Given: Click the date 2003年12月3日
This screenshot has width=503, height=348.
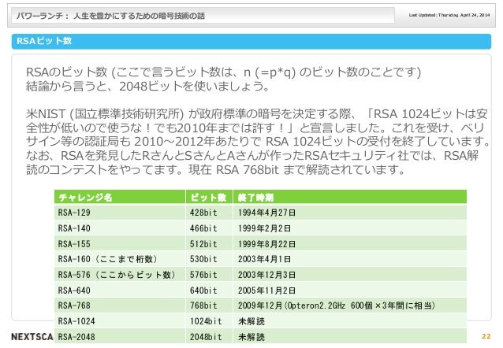Looking at the screenshot, I should point(267,275).
